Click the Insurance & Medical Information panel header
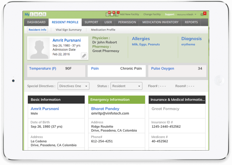 click(177, 100)
